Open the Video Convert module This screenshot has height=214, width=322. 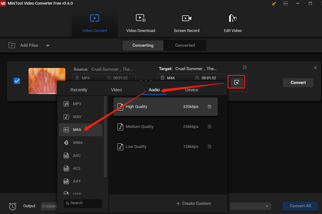click(x=94, y=24)
